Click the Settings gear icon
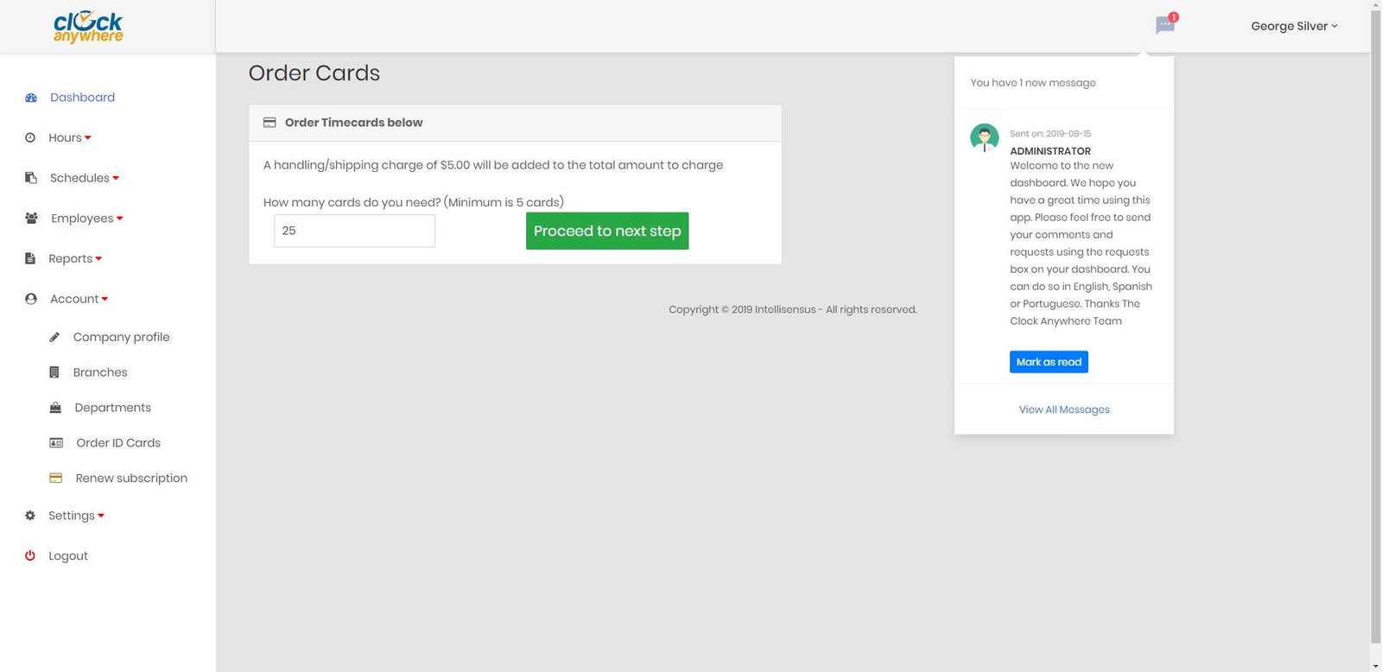The width and height of the screenshot is (1382, 672). coord(30,516)
